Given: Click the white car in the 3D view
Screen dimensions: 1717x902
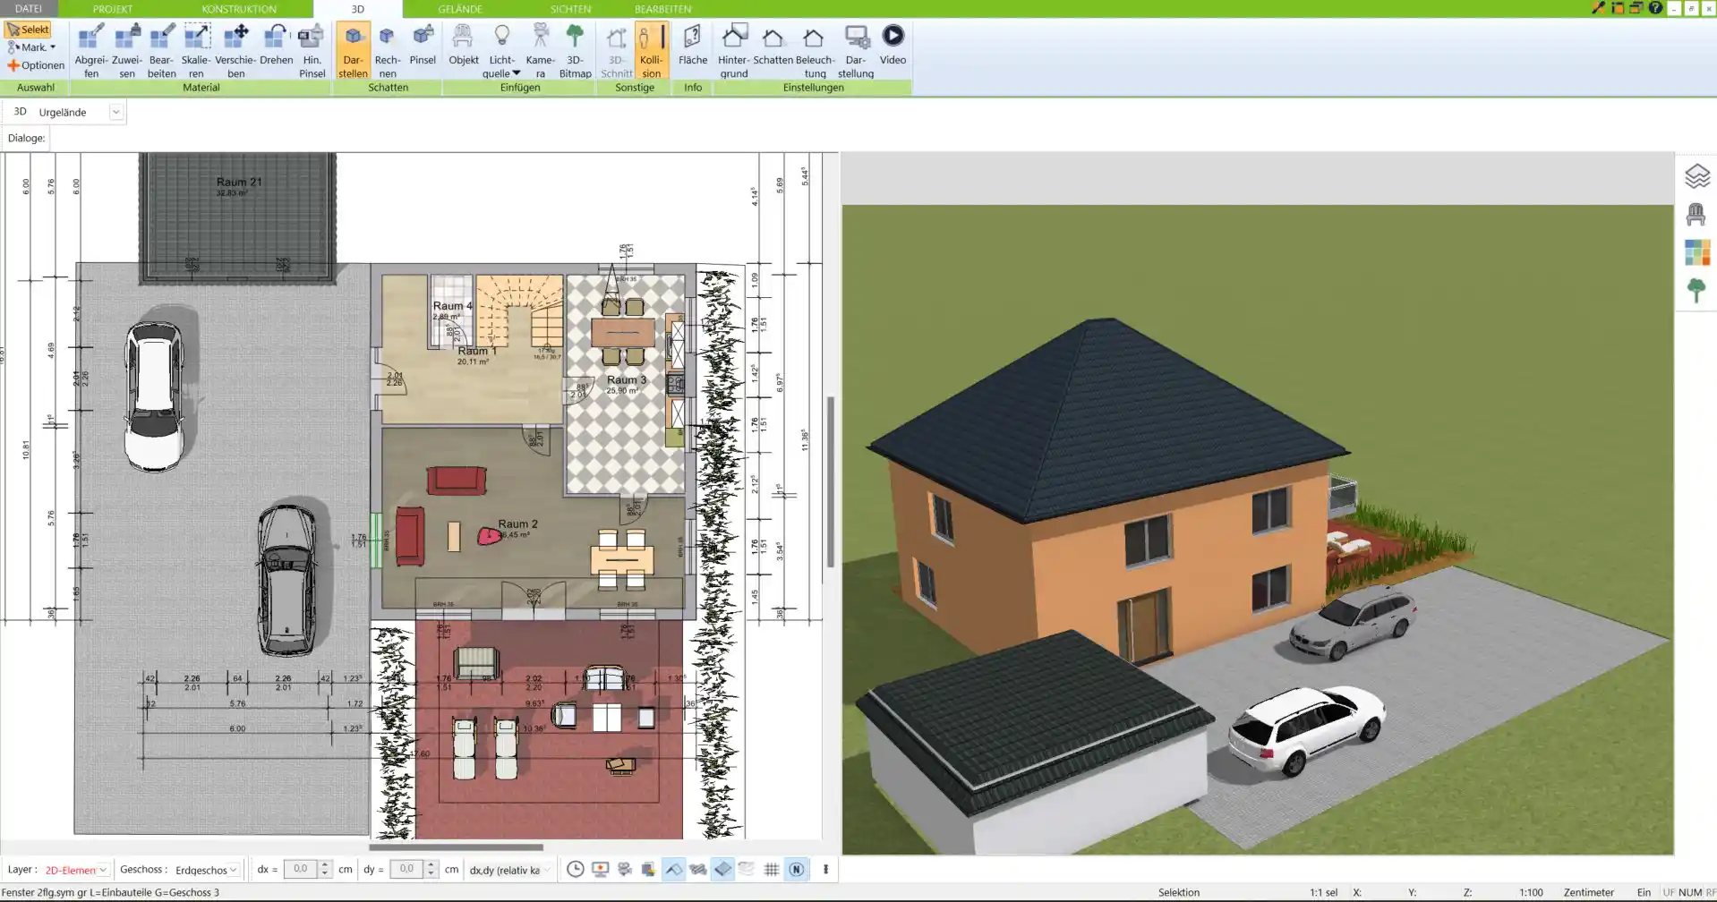Looking at the screenshot, I should tap(1306, 729).
